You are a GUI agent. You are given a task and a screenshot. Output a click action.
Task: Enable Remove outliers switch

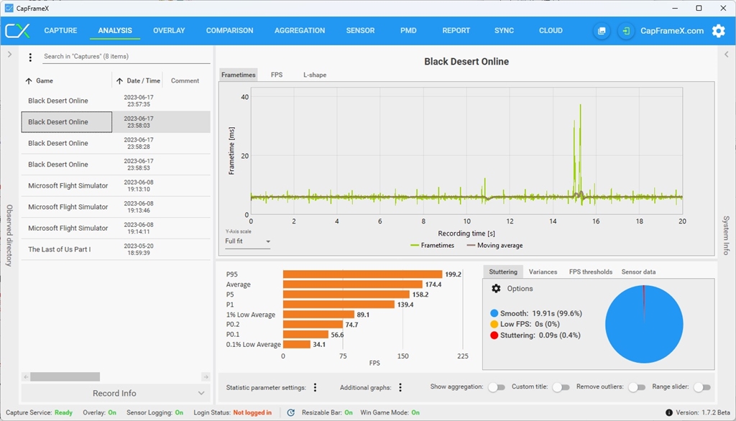point(637,387)
